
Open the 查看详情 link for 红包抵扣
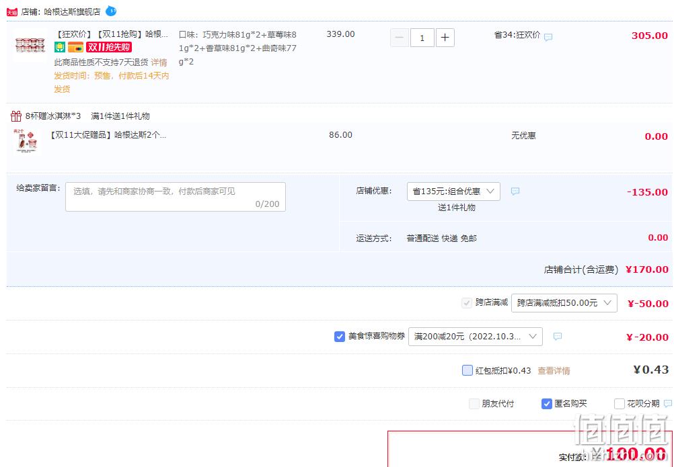pyautogui.click(x=554, y=370)
